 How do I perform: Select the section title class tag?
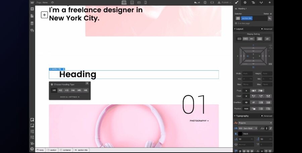click(x=247, y=18)
